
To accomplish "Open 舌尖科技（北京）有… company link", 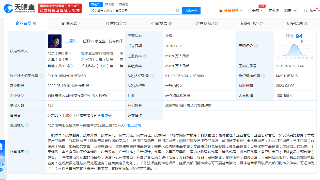I will (x=99, y=66).
